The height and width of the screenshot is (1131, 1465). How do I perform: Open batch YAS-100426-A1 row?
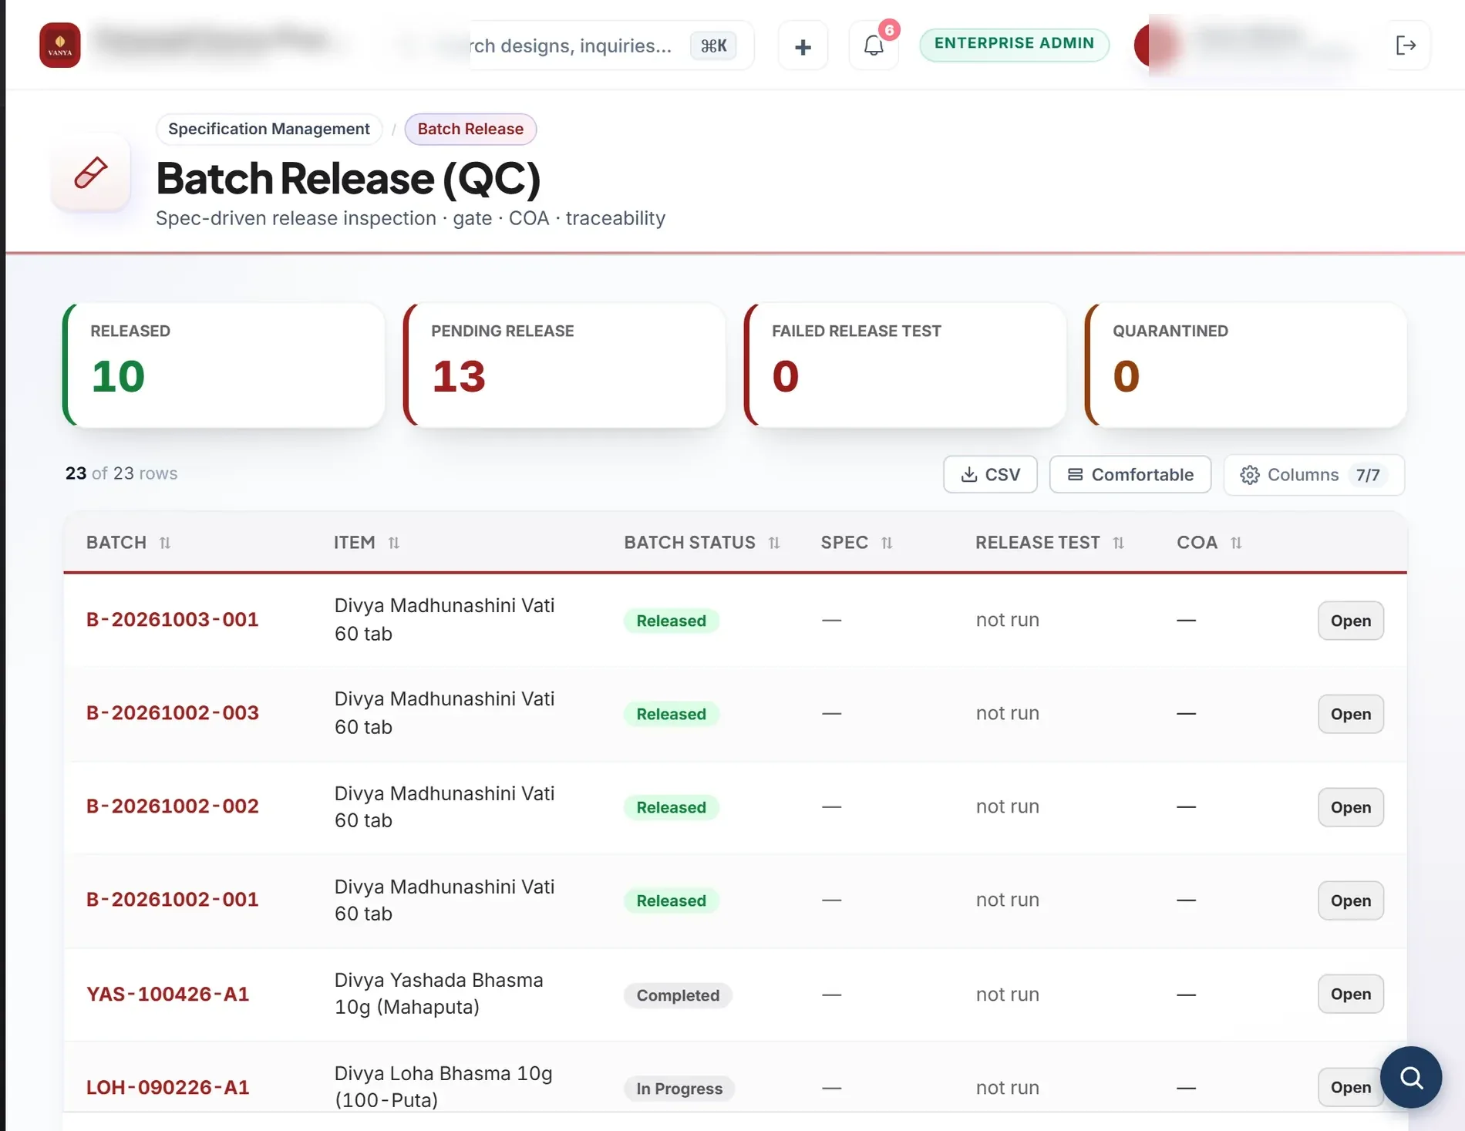click(1350, 994)
